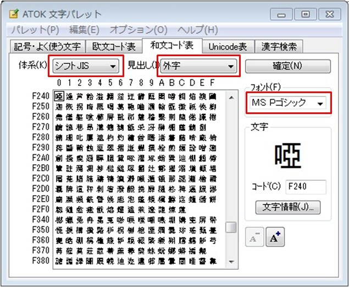Viewport: 349px width, 287px height.
Task: Switch to 記号・よく使う文字 tab
Action: (47, 47)
